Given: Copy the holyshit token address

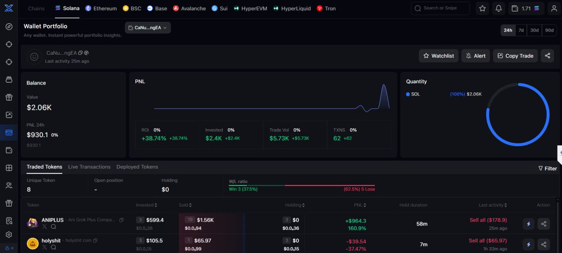Looking at the screenshot, I should [x=96, y=240].
